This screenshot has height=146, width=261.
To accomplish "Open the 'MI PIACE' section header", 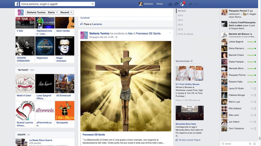I will [x=23, y=70].
